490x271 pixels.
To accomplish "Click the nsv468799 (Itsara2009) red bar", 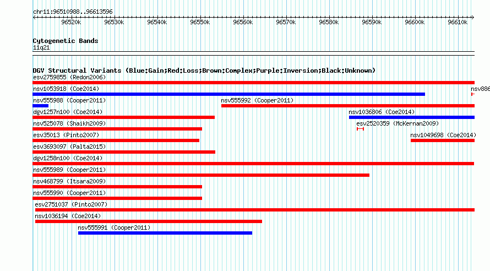I will point(117,187).
